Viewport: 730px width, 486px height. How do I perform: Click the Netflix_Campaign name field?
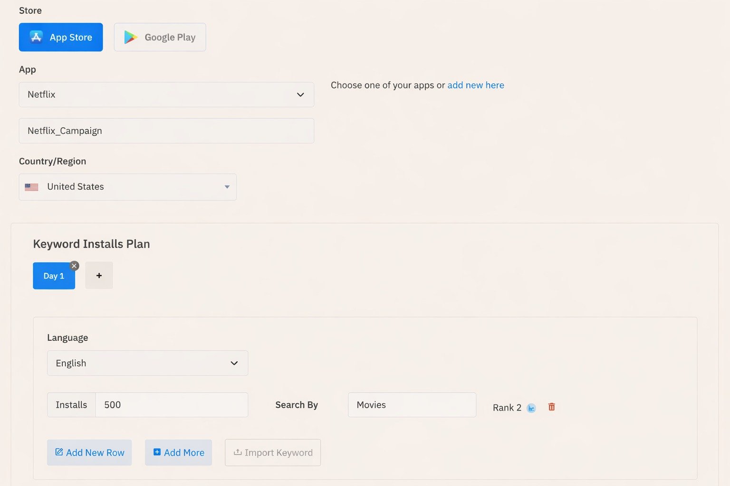tap(166, 131)
